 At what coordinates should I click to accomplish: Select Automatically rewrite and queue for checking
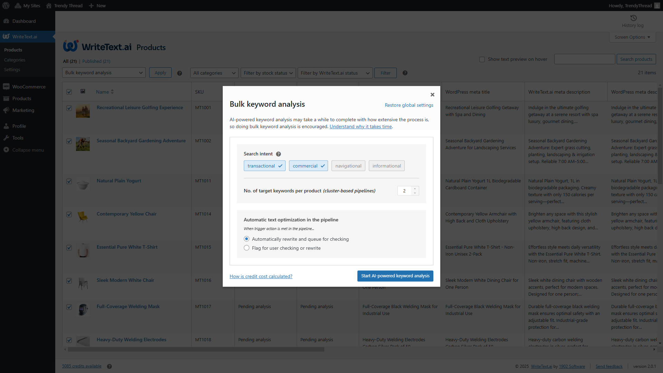pyautogui.click(x=247, y=239)
